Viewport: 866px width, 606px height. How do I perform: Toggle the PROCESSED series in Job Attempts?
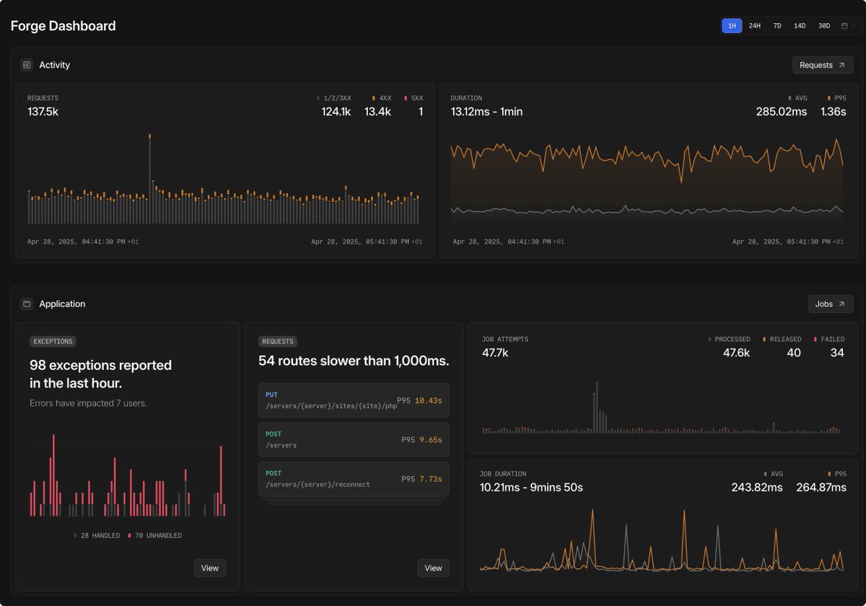[710, 338]
